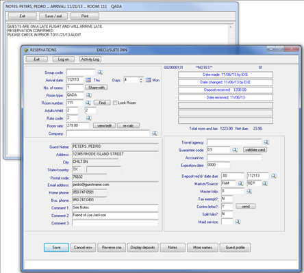Click the Date received 11/06/13 entry
The height and width of the screenshot is (273, 304).
click(x=225, y=97)
